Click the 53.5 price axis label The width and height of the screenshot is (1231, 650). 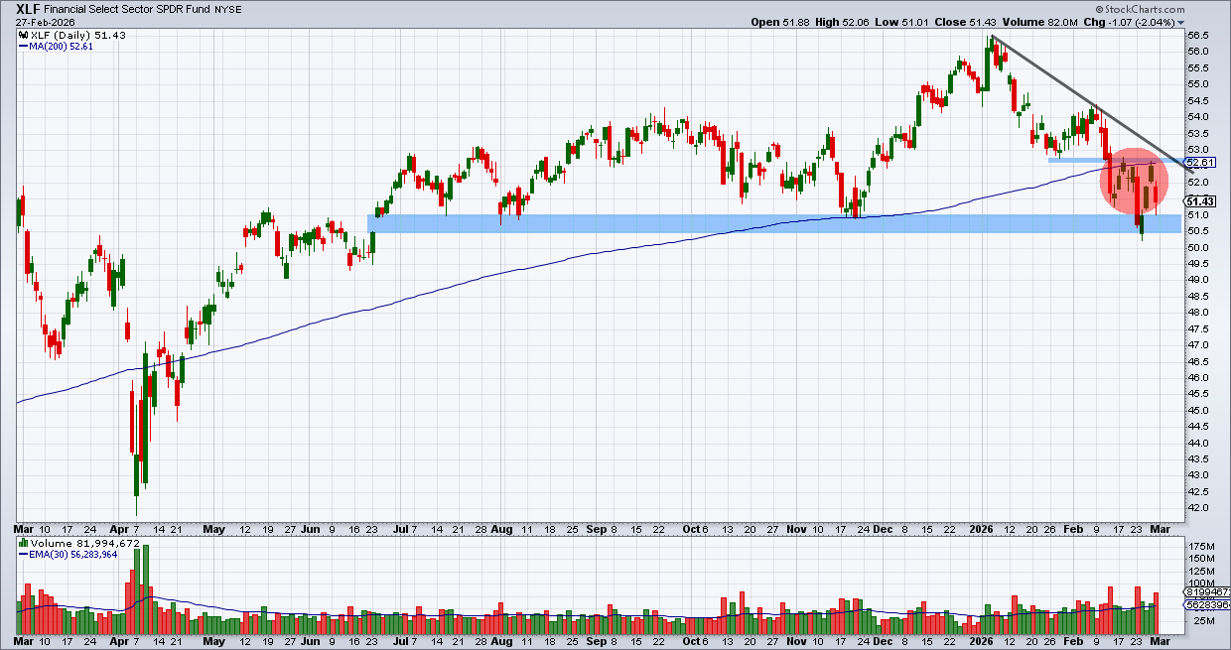click(1197, 133)
